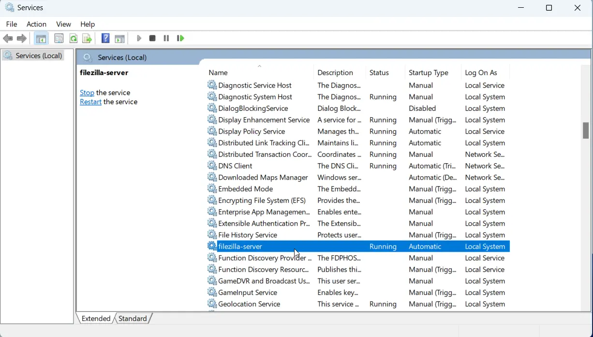Open Help using the question mark toolbar icon
The image size is (593, 337).
(x=105, y=38)
